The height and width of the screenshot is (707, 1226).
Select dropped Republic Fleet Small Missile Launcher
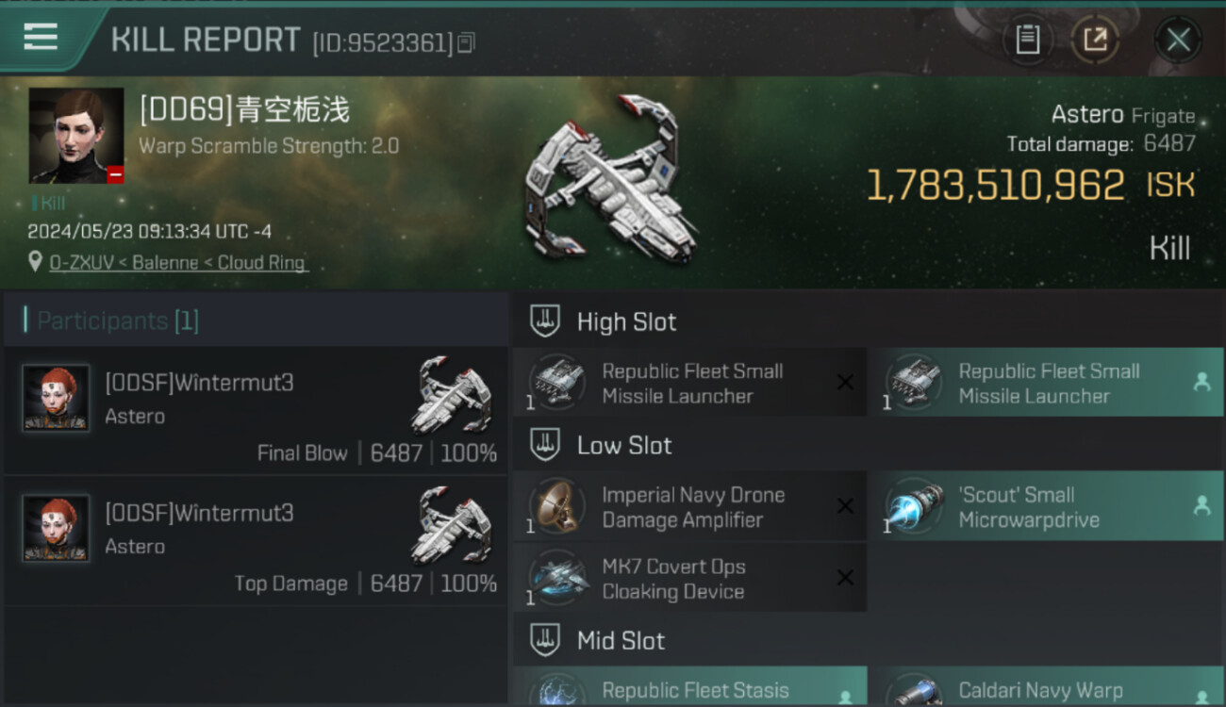[x=1046, y=383]
